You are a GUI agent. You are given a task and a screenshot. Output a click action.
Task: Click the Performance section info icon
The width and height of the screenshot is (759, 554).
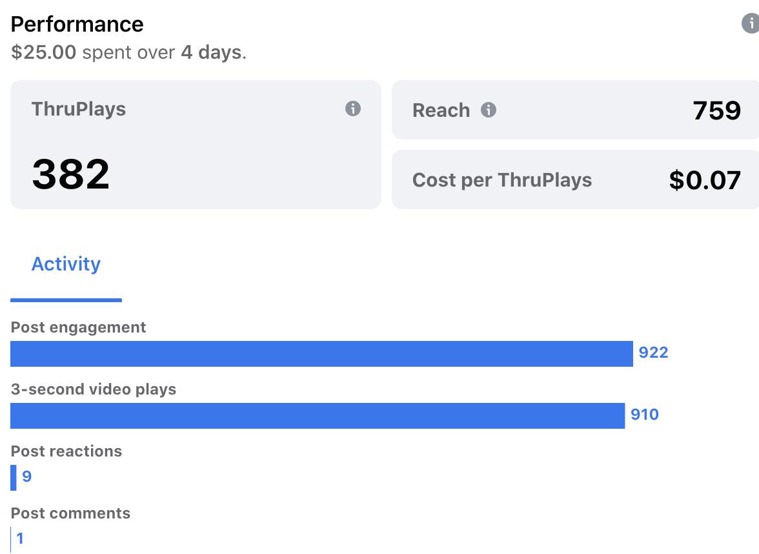(x=751, y=24)
